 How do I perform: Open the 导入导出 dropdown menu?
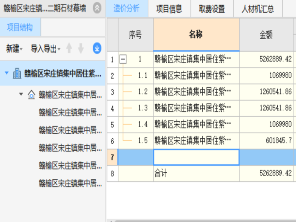(x=46, y=48)
